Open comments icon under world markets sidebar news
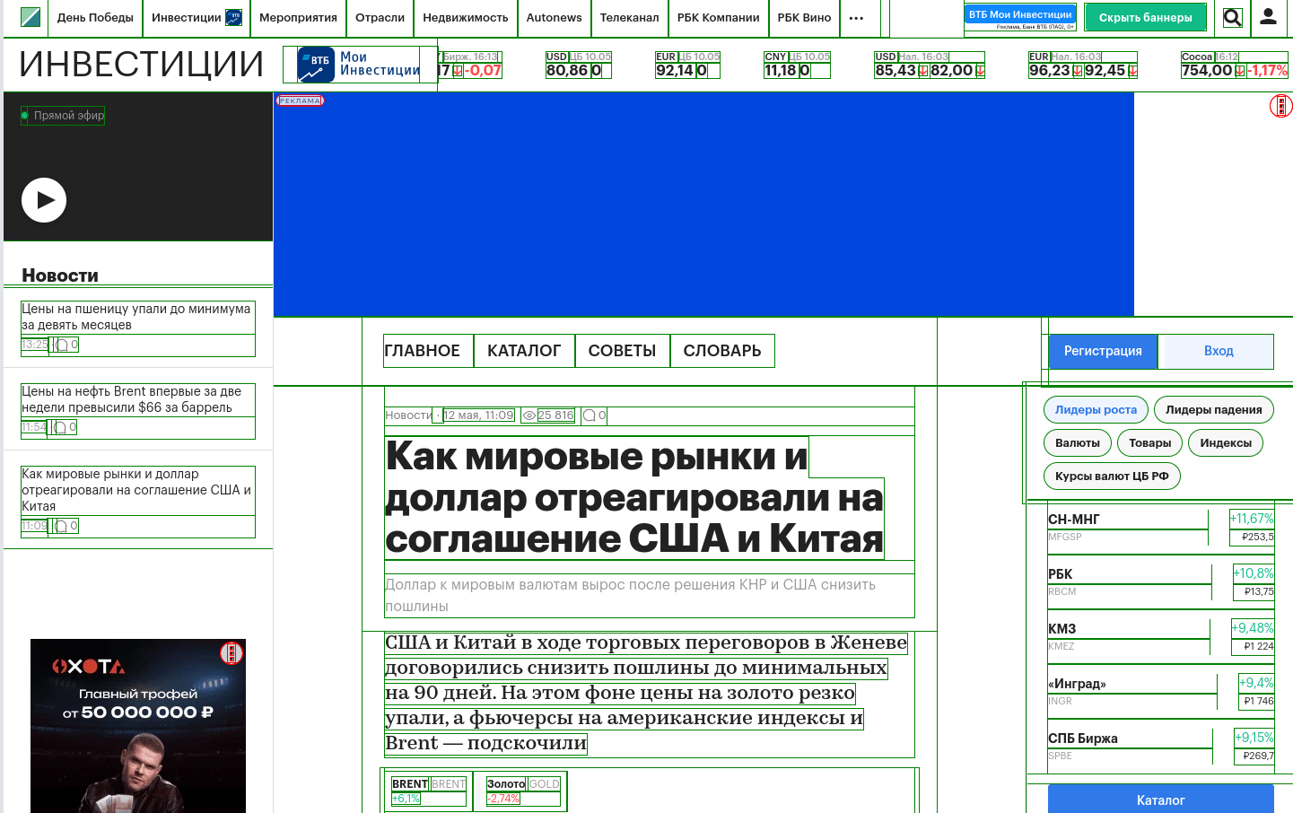Screen dimensions: 1293x813 (x=61, y=526)
